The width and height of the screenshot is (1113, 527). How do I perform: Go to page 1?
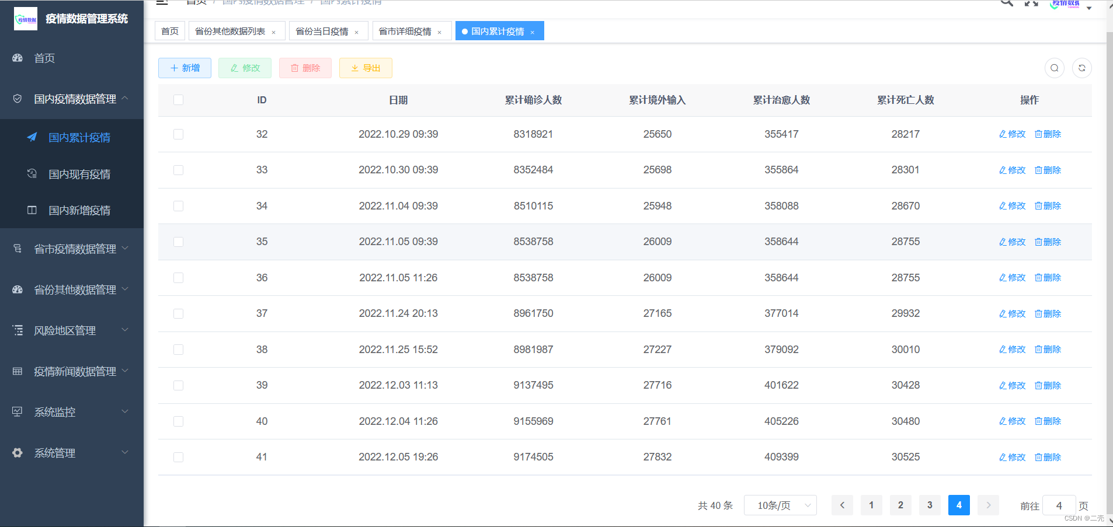(x=871, y=505)
